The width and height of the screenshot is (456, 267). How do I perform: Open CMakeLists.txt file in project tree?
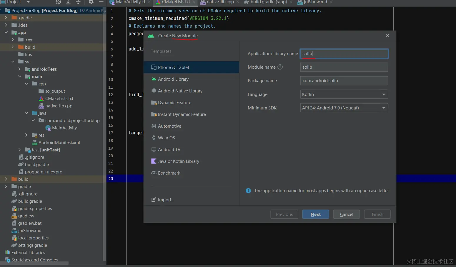(59, 98)
